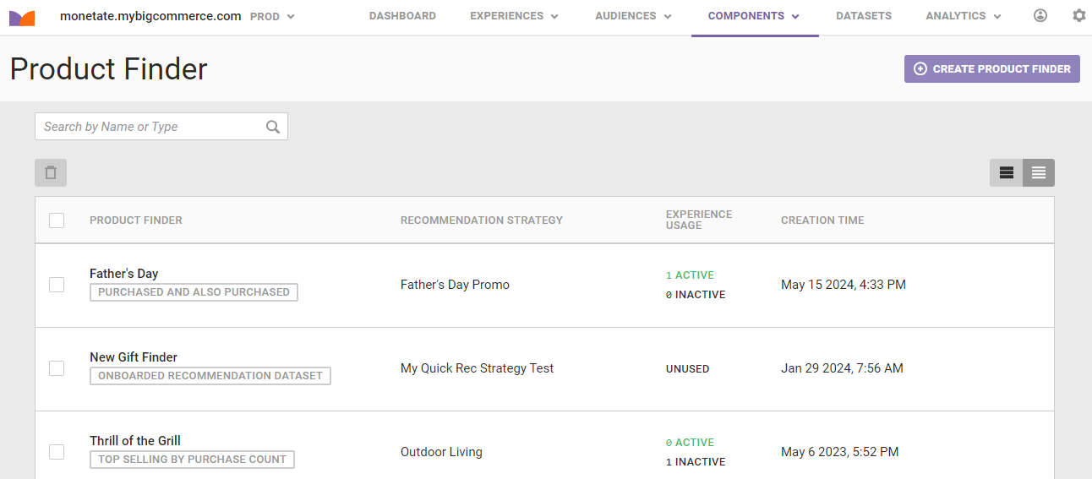Click the Monetate logo icon
The width and height of the screenshot is (1092, 479).
[x=22, y=17]
